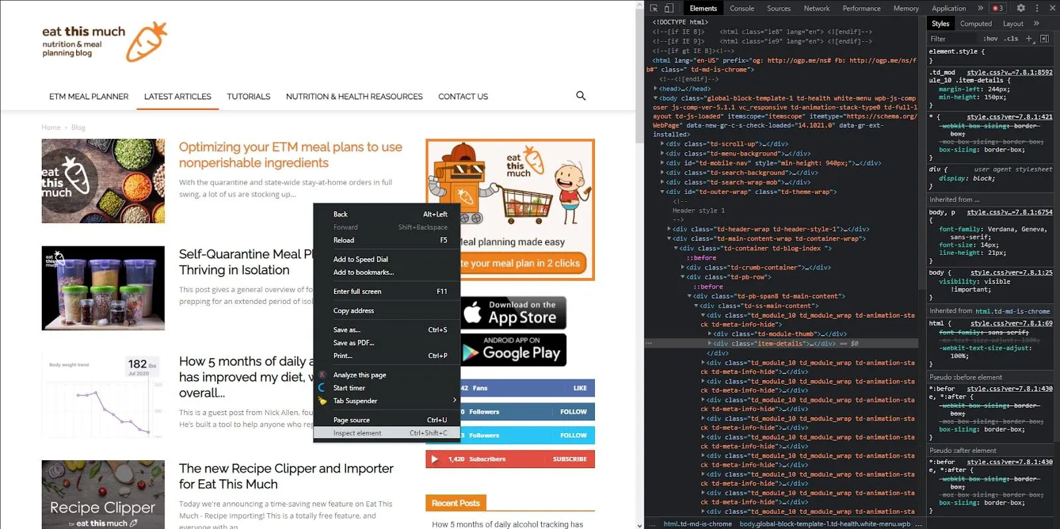
Task: Click the Download on the App Store badge
Action: 513,313
